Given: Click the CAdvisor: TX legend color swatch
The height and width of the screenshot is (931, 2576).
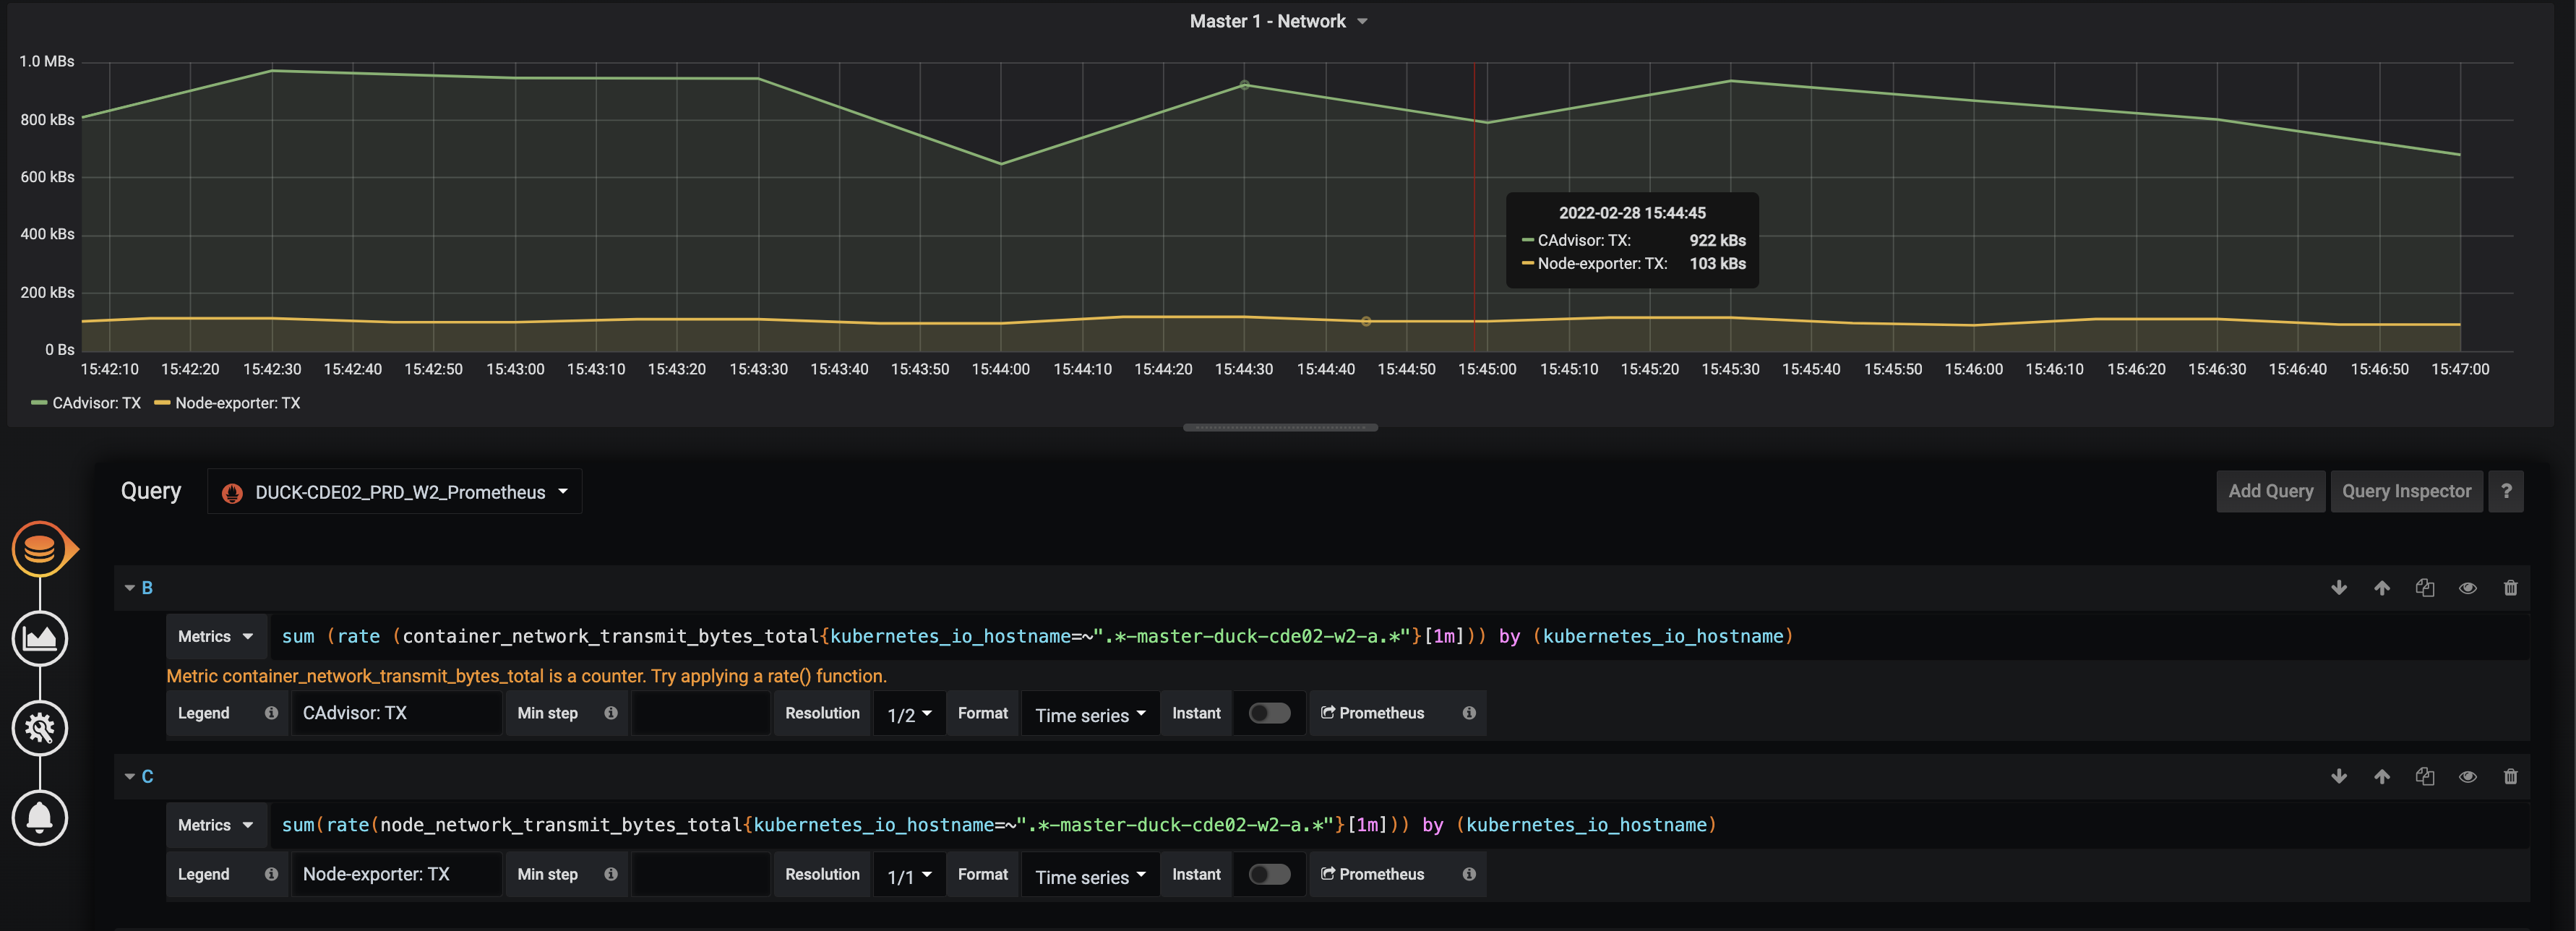Looking at the screenshot, I should click(x=39, y=403).
